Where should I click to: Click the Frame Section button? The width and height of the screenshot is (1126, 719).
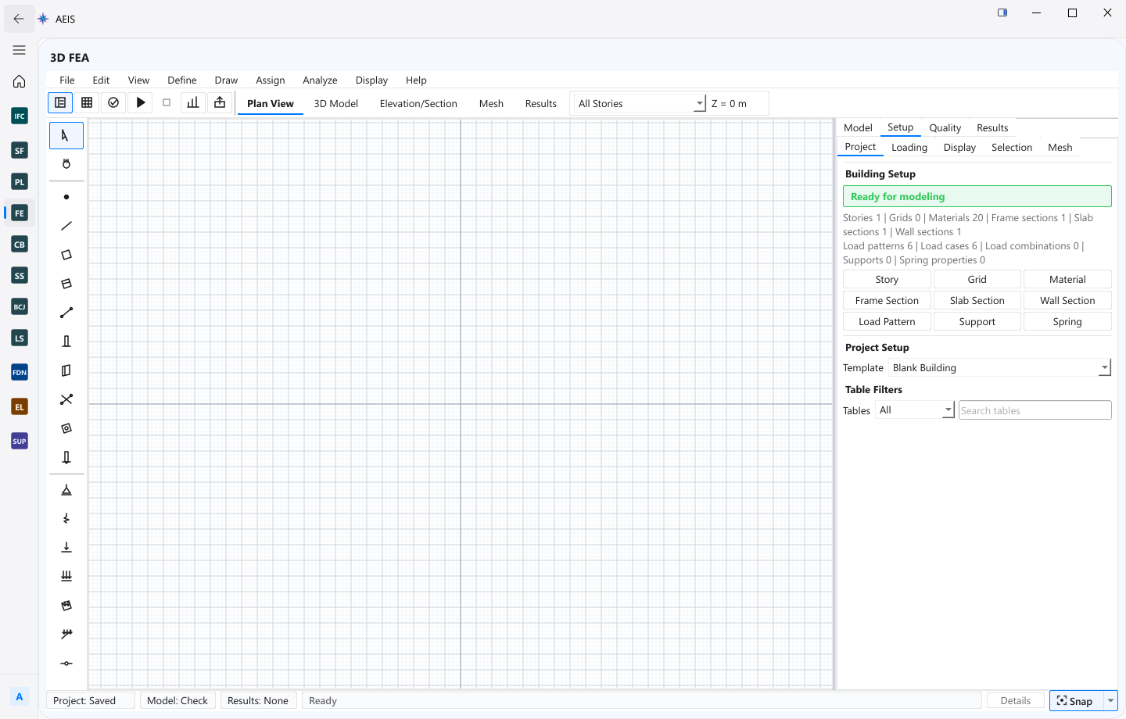tap(887, 300)
